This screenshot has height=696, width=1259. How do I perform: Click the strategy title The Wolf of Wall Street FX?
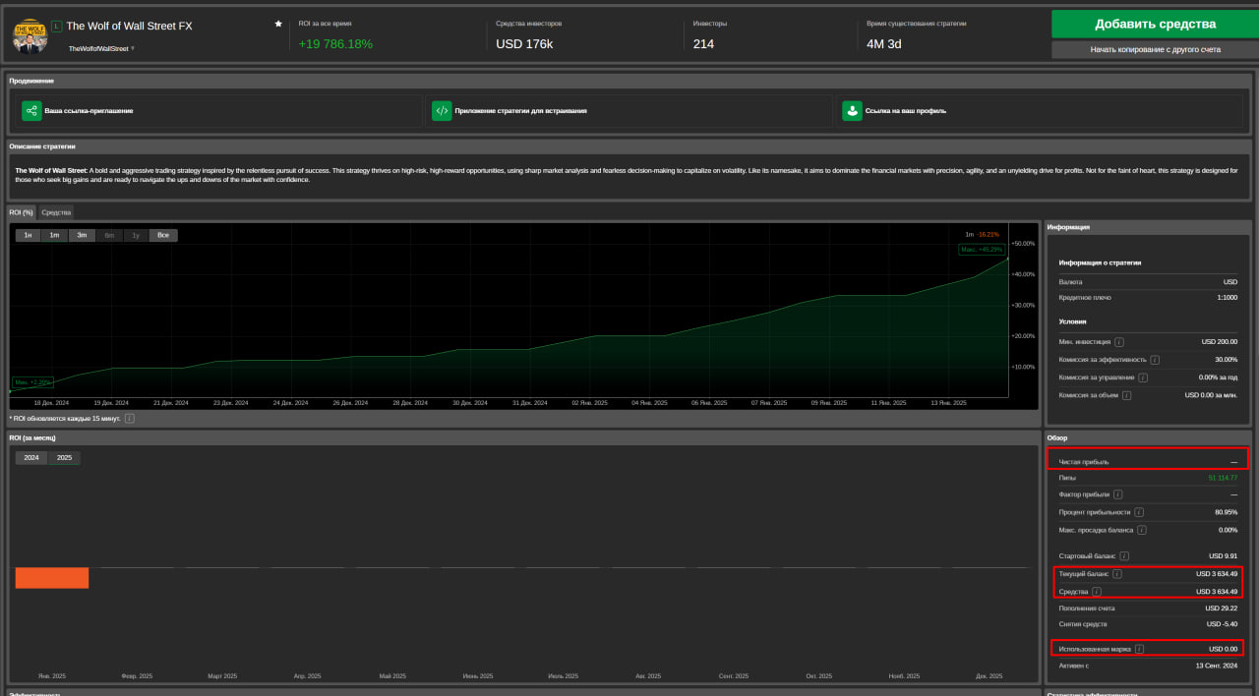(x=130, y=27)
